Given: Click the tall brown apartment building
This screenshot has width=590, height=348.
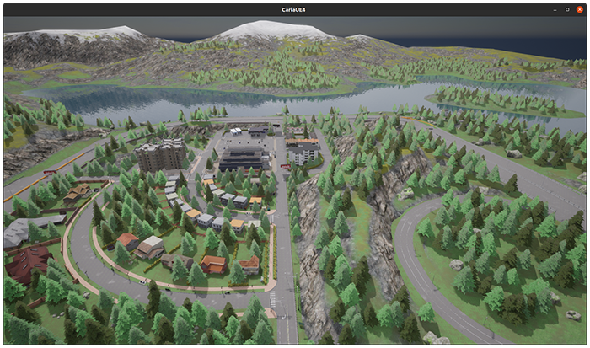Looking at the screenshot, I should click(160, 155).
